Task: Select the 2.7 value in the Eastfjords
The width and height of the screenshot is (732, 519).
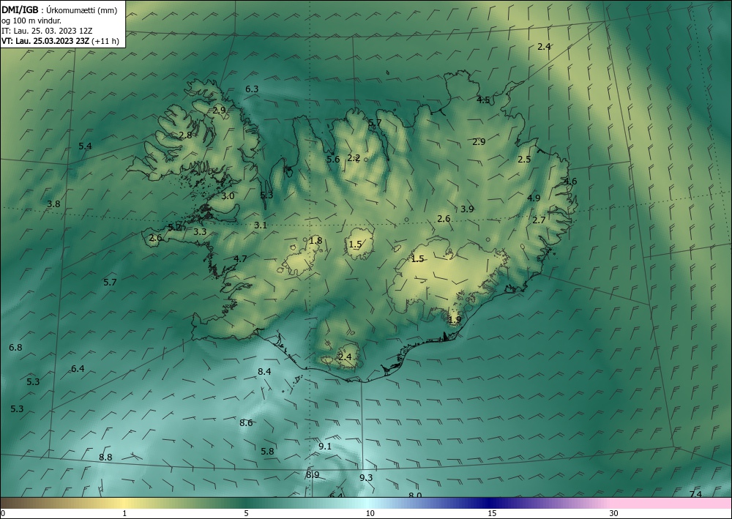Action: pos(539,220)
